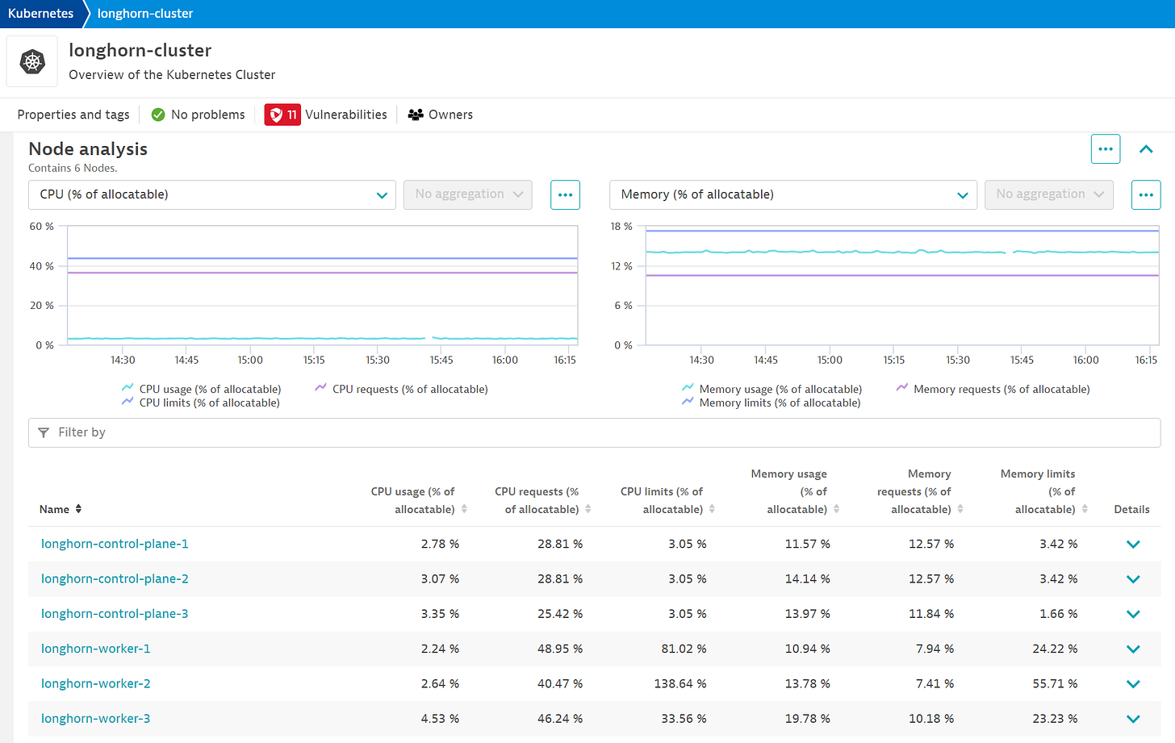Collapse the Node analysis section
Image resolution: width=1175 pixels, height=743 pixels.
(1146, 149)
